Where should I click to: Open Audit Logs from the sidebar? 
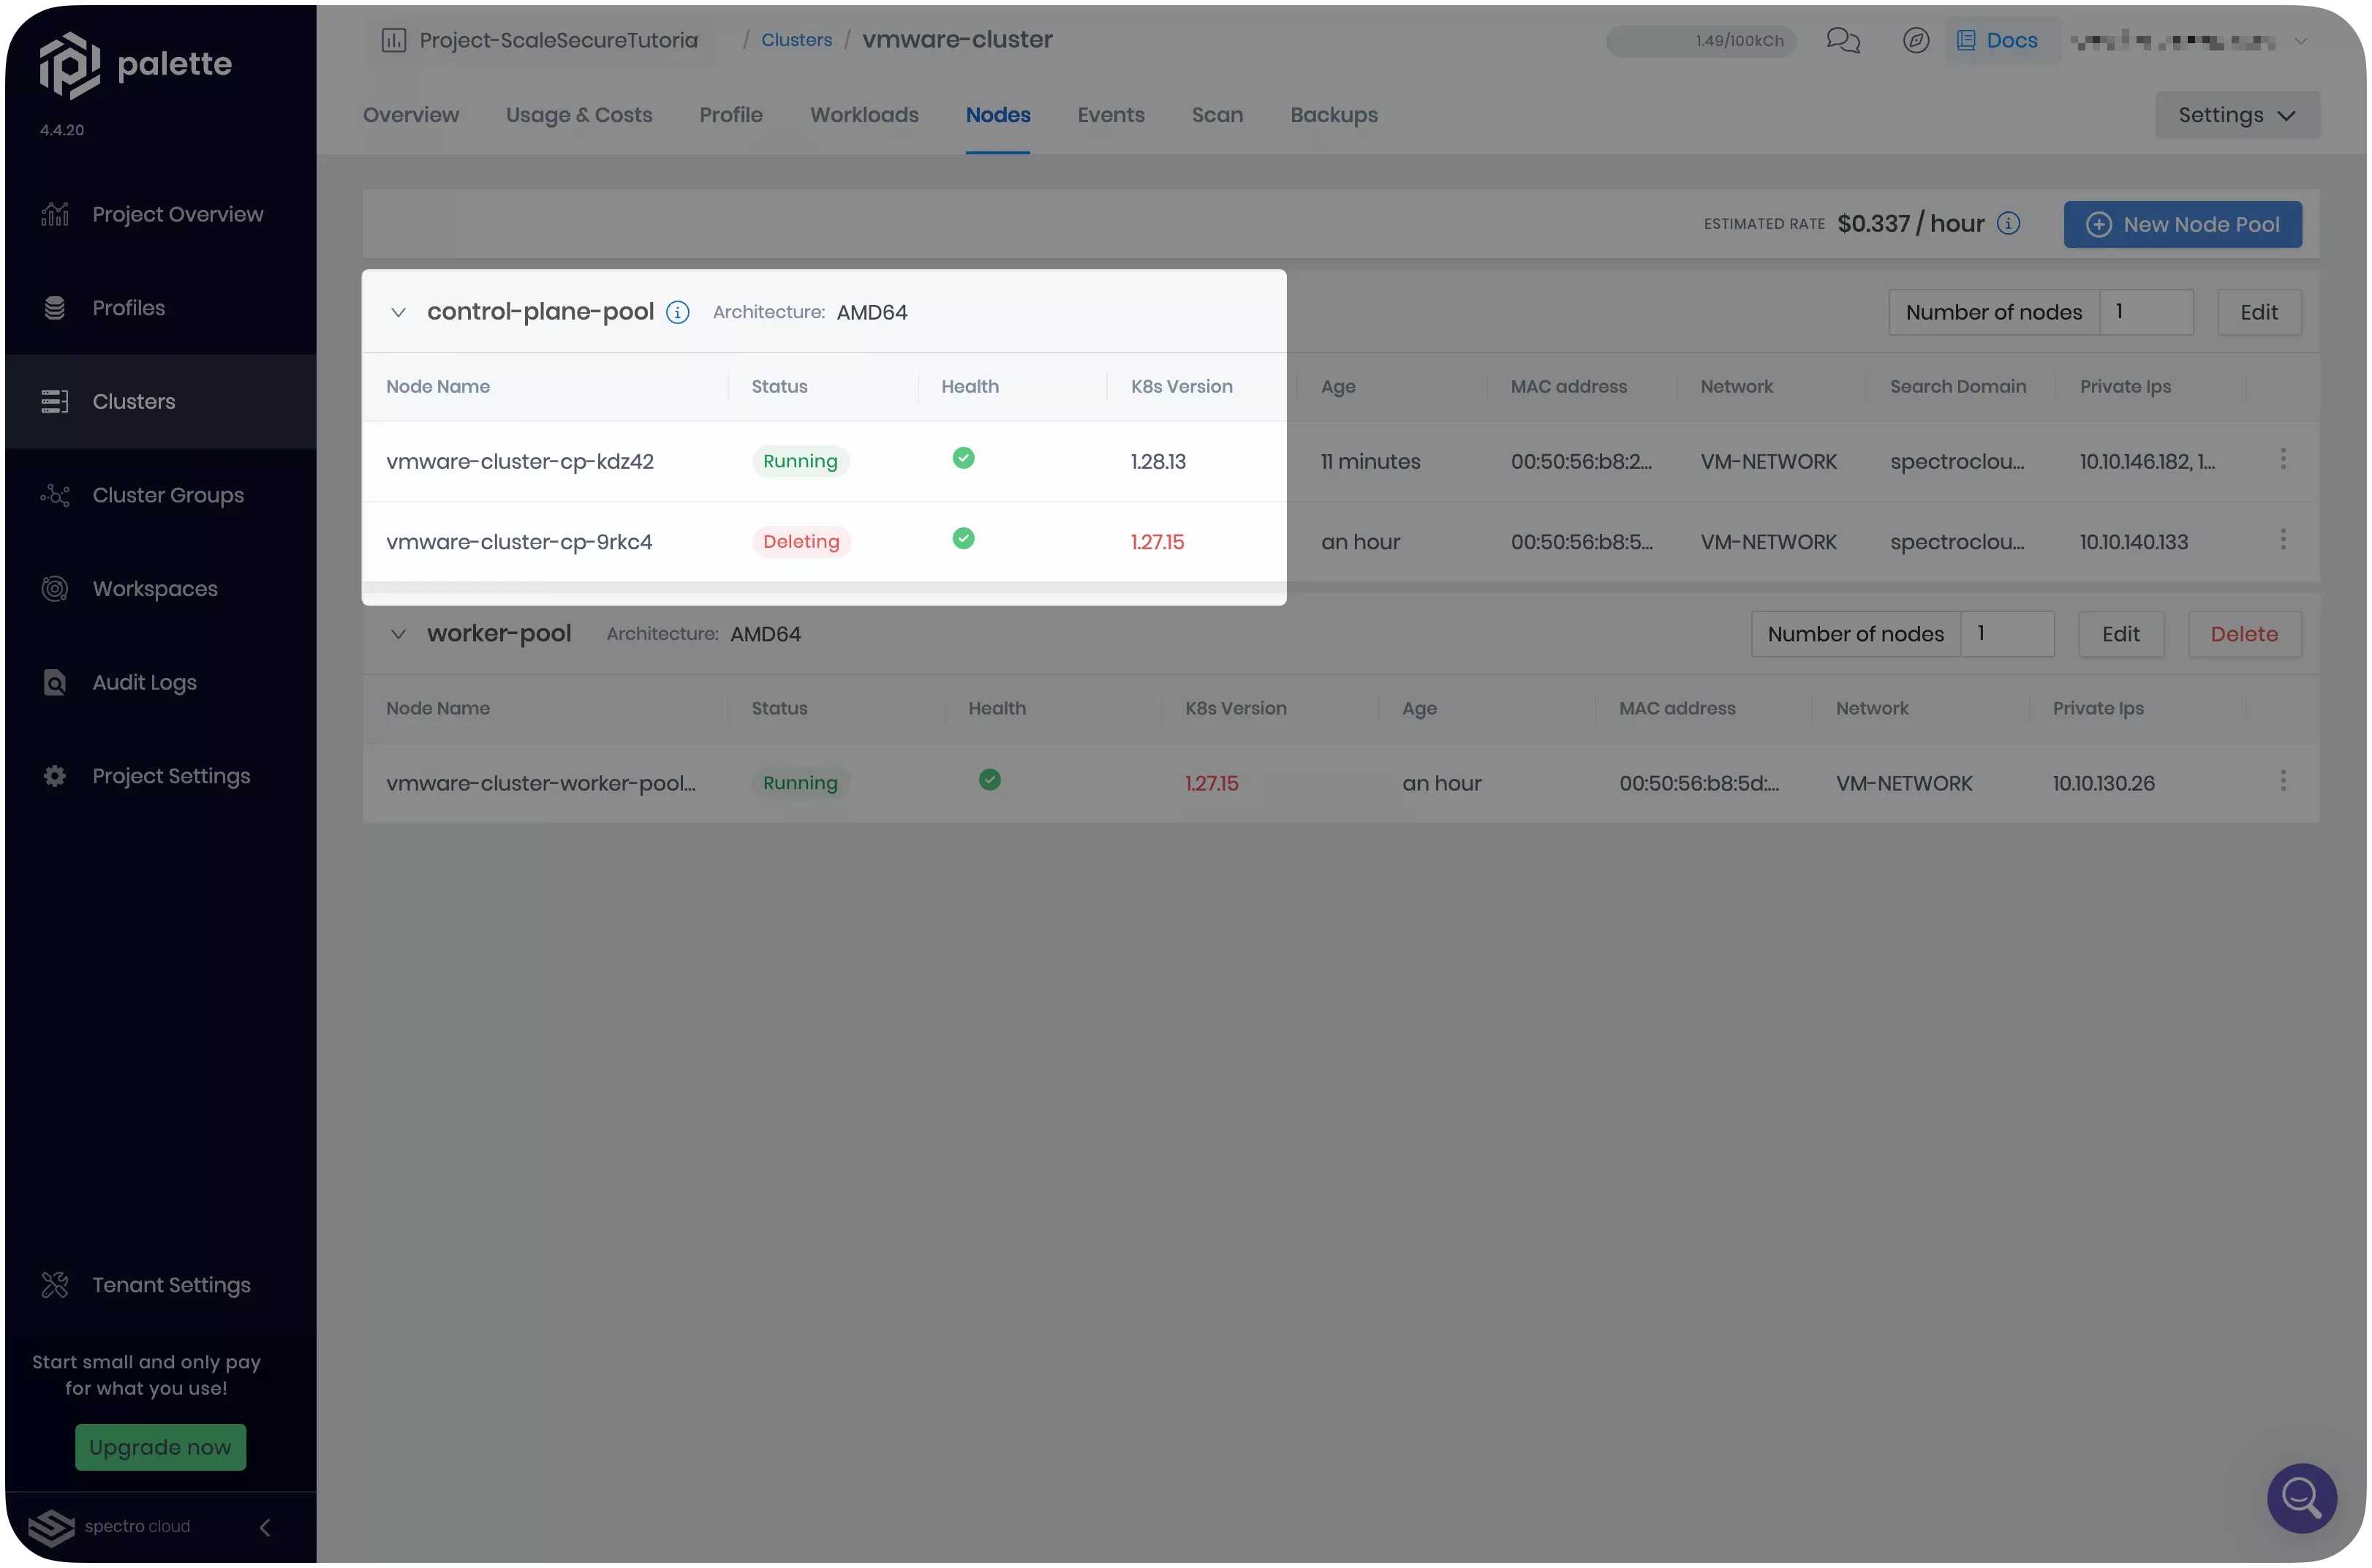144,682
